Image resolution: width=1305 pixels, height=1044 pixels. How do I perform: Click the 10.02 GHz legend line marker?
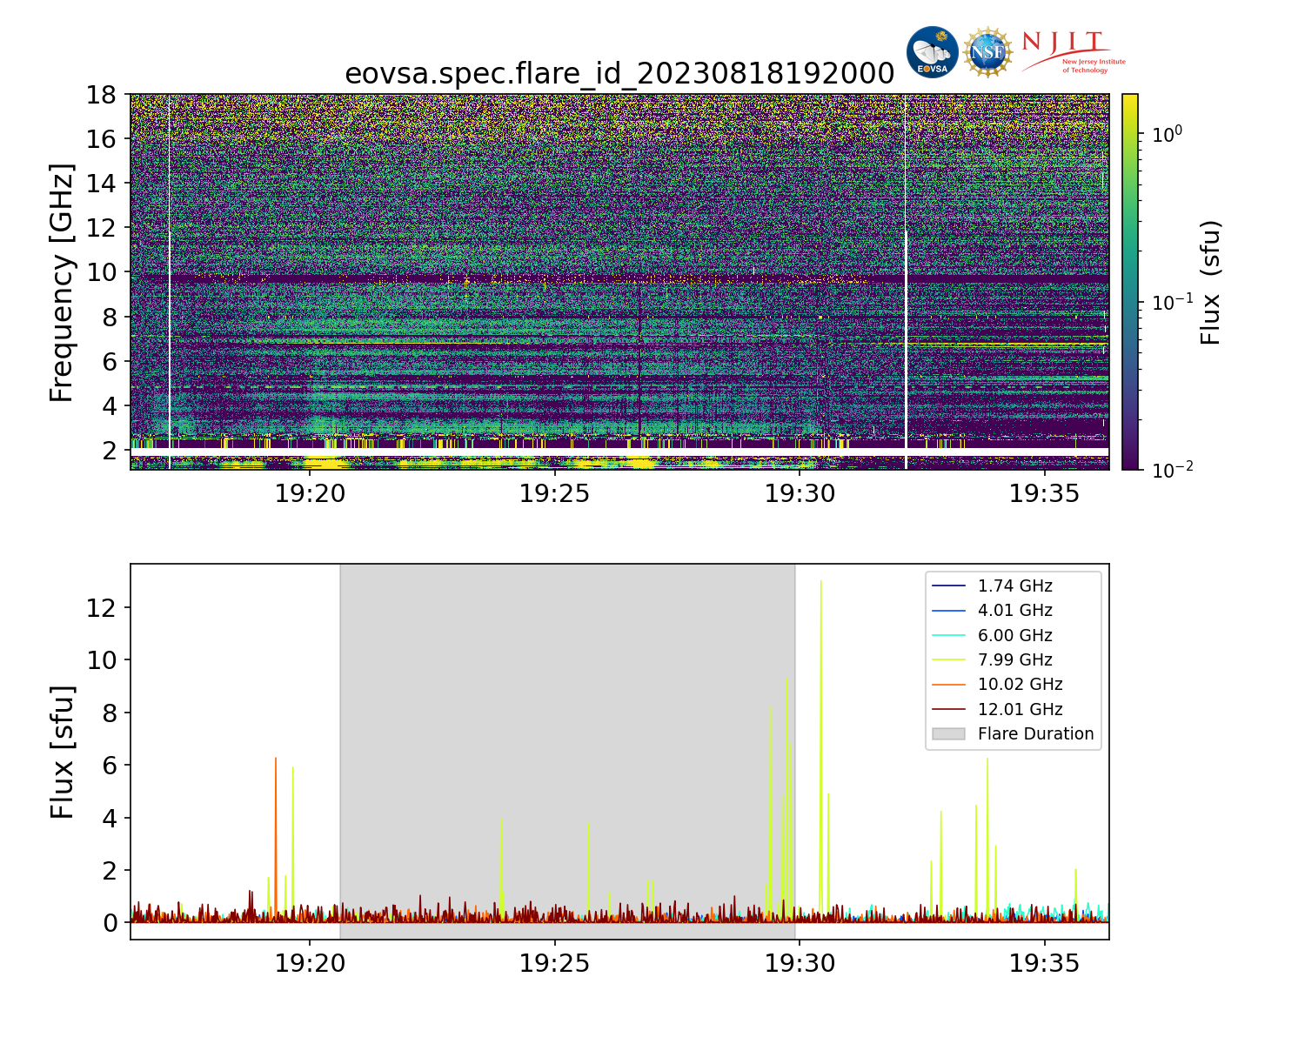coord(949,685)
